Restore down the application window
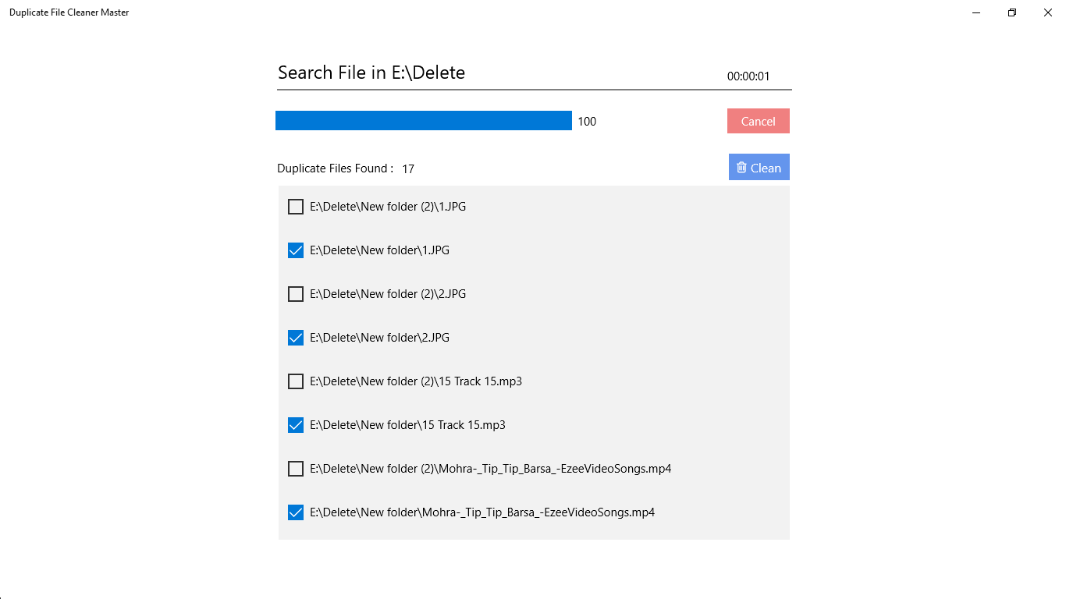 (x=1012, y=12)
